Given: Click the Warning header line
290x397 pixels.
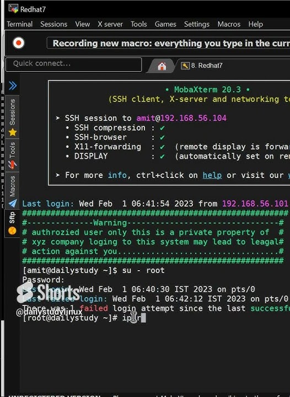Looking at the screenshot, I should [153, 223].
